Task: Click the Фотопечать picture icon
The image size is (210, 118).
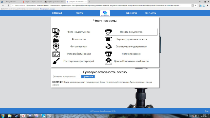Action: tap(56, 39)
